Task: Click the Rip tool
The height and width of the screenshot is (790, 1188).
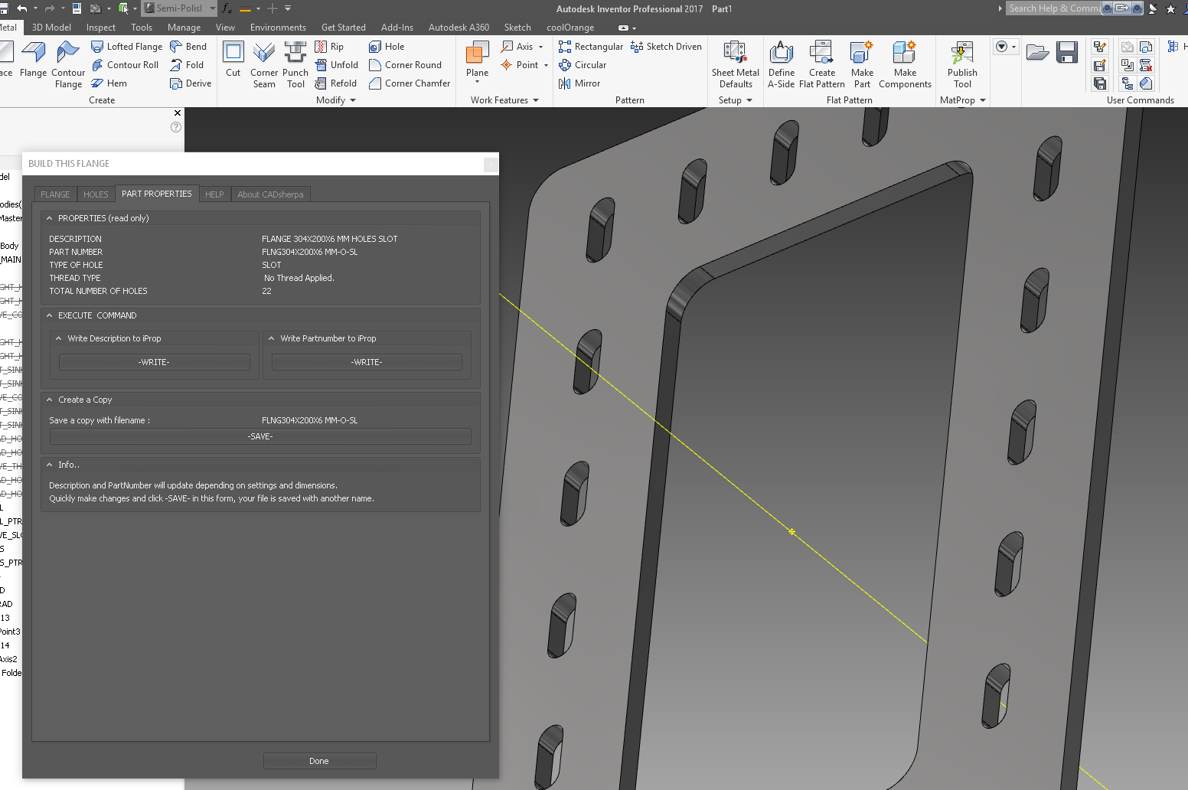Action: tap(329, 47)
